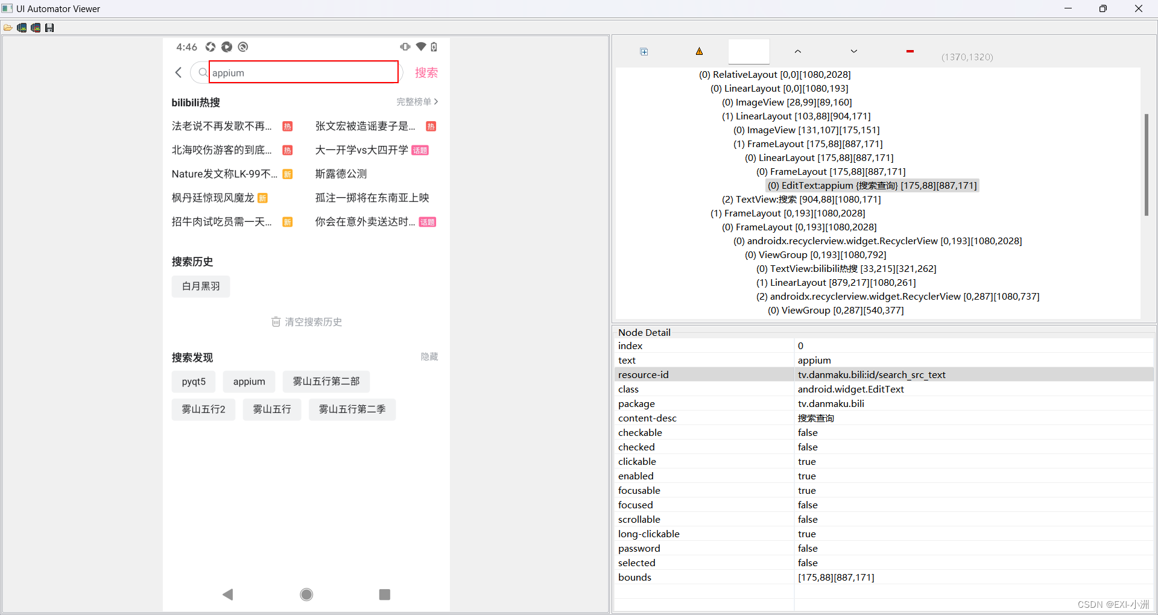Tap the Android home circle button

(306, 594)
